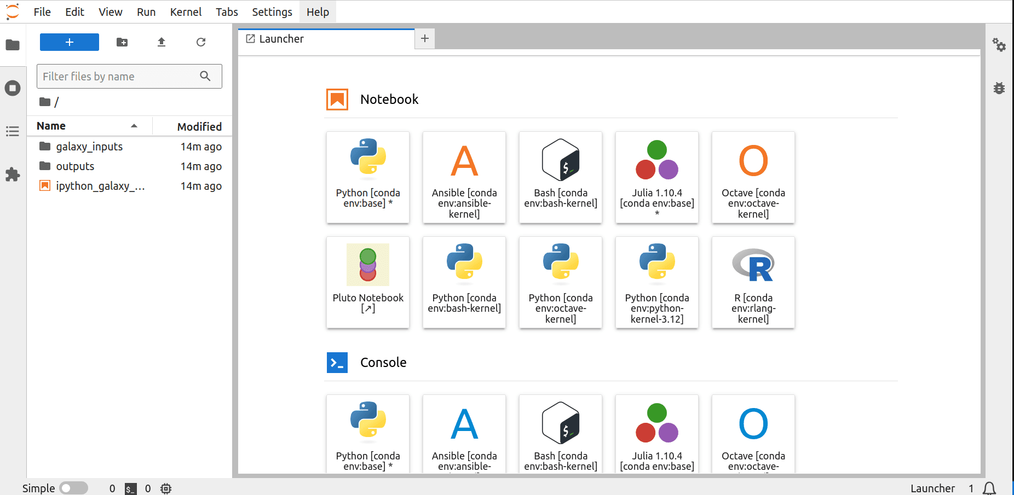Launch an R rlang-kernel notebook
1014x495 pixels.
(x=753, y=282)
